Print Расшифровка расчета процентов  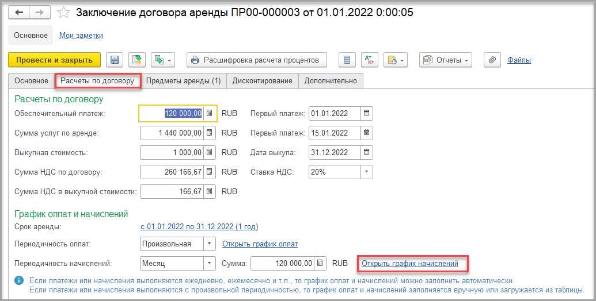coord(257,60)
